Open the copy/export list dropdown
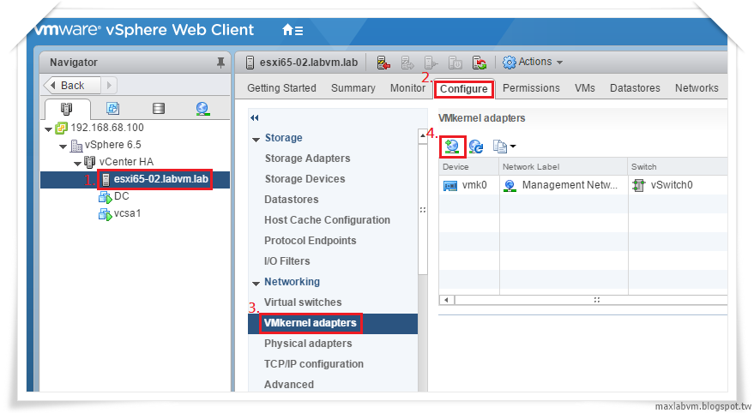Viewport: 754px width, 413px height. point(504,147)
